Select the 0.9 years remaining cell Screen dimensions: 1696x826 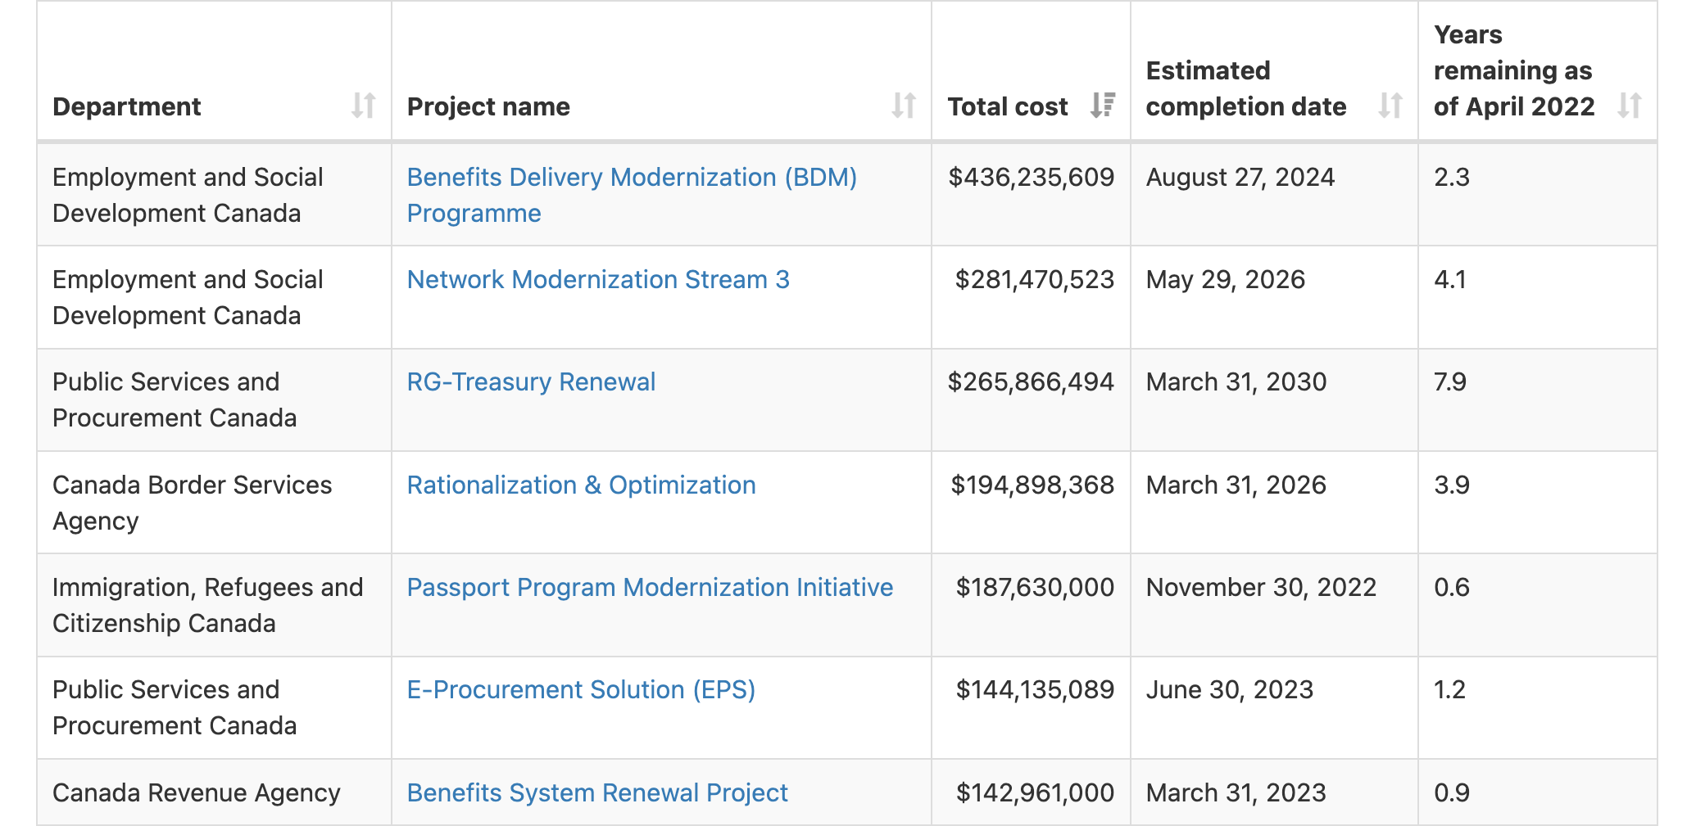[x=1538, y=792]
